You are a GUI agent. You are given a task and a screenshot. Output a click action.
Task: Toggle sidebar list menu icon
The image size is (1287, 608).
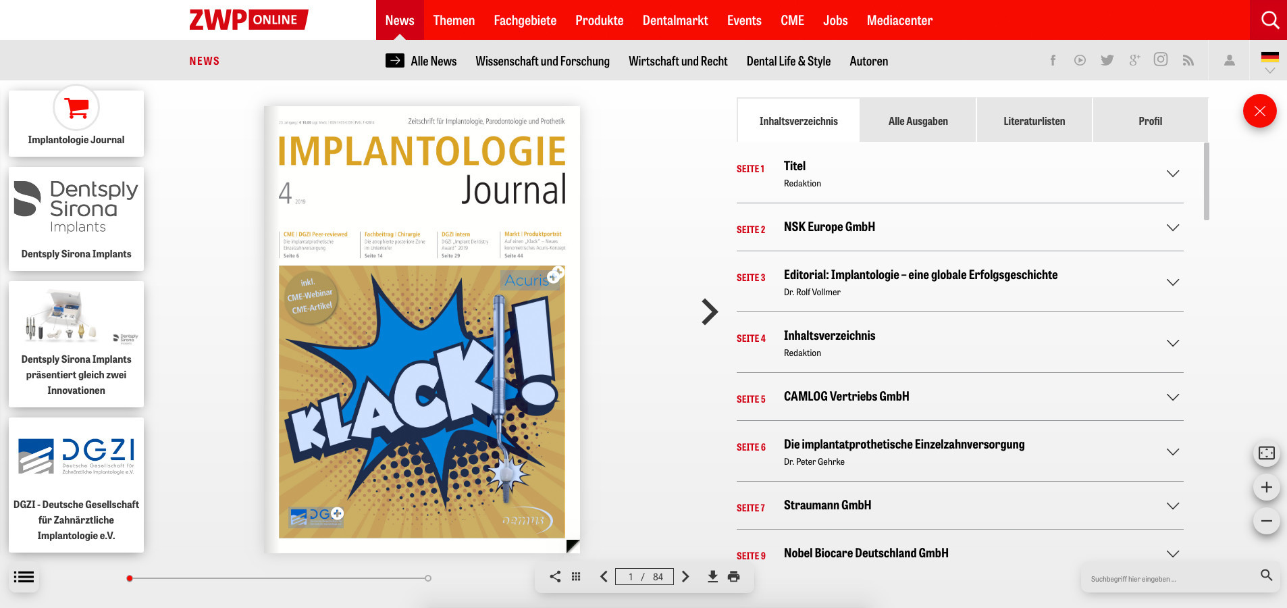(x=24, y=577)
